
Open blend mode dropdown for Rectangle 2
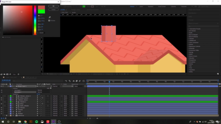tap(44, 92)
